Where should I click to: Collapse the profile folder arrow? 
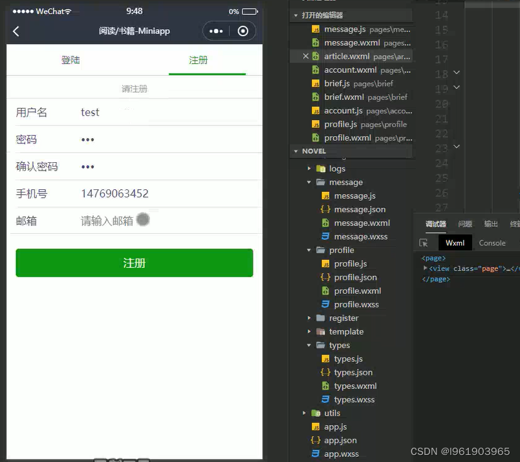[309, 250]
